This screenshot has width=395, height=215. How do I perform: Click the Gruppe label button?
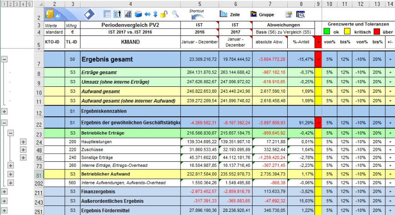pyautogui.click(x=266, y=15)
